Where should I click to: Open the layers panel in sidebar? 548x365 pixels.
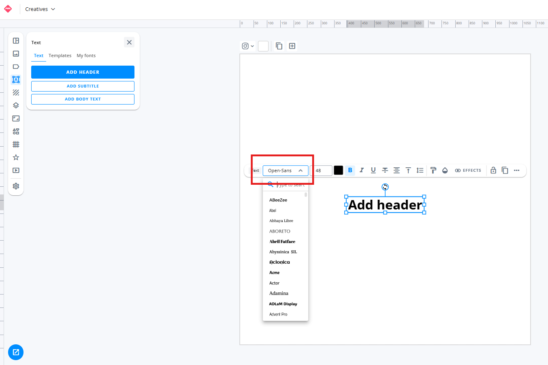coord(16,105)
